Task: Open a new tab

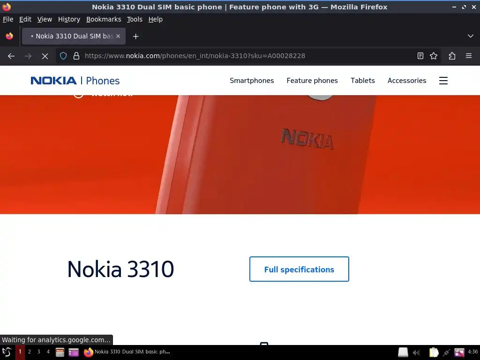Action: 135,37
